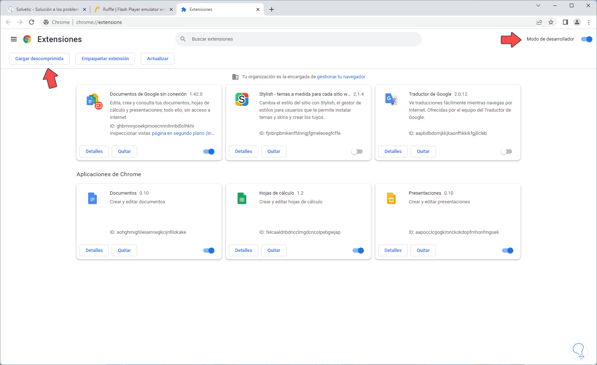The width and height of the screenshot is (597, 365).
Task: Go forward with the browser forward arrow
Action: [x=20, y=22]
